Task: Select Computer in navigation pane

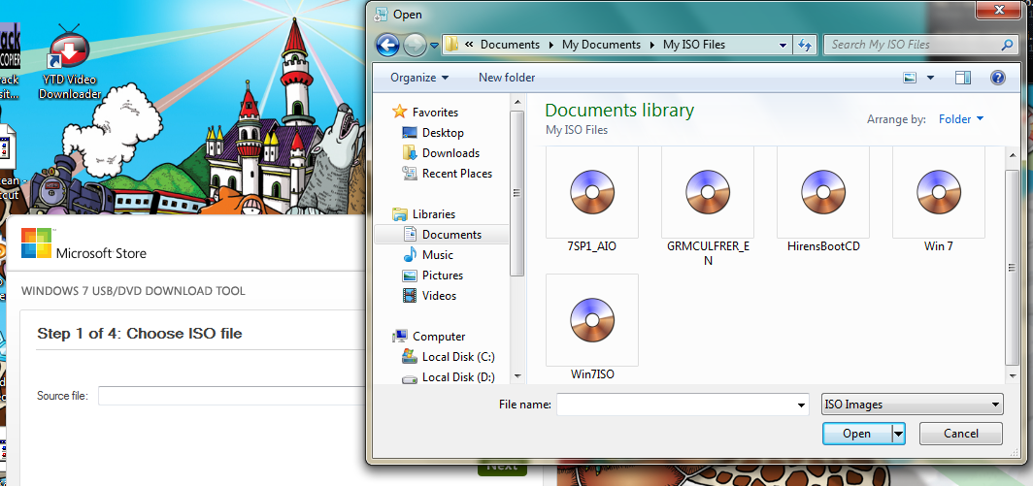Action: coord(439,337)
